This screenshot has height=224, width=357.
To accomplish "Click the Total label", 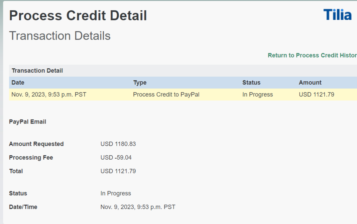I will click(16, 171).
